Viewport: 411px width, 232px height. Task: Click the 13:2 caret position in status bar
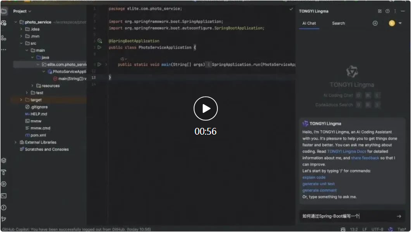[x=353, y=230]
